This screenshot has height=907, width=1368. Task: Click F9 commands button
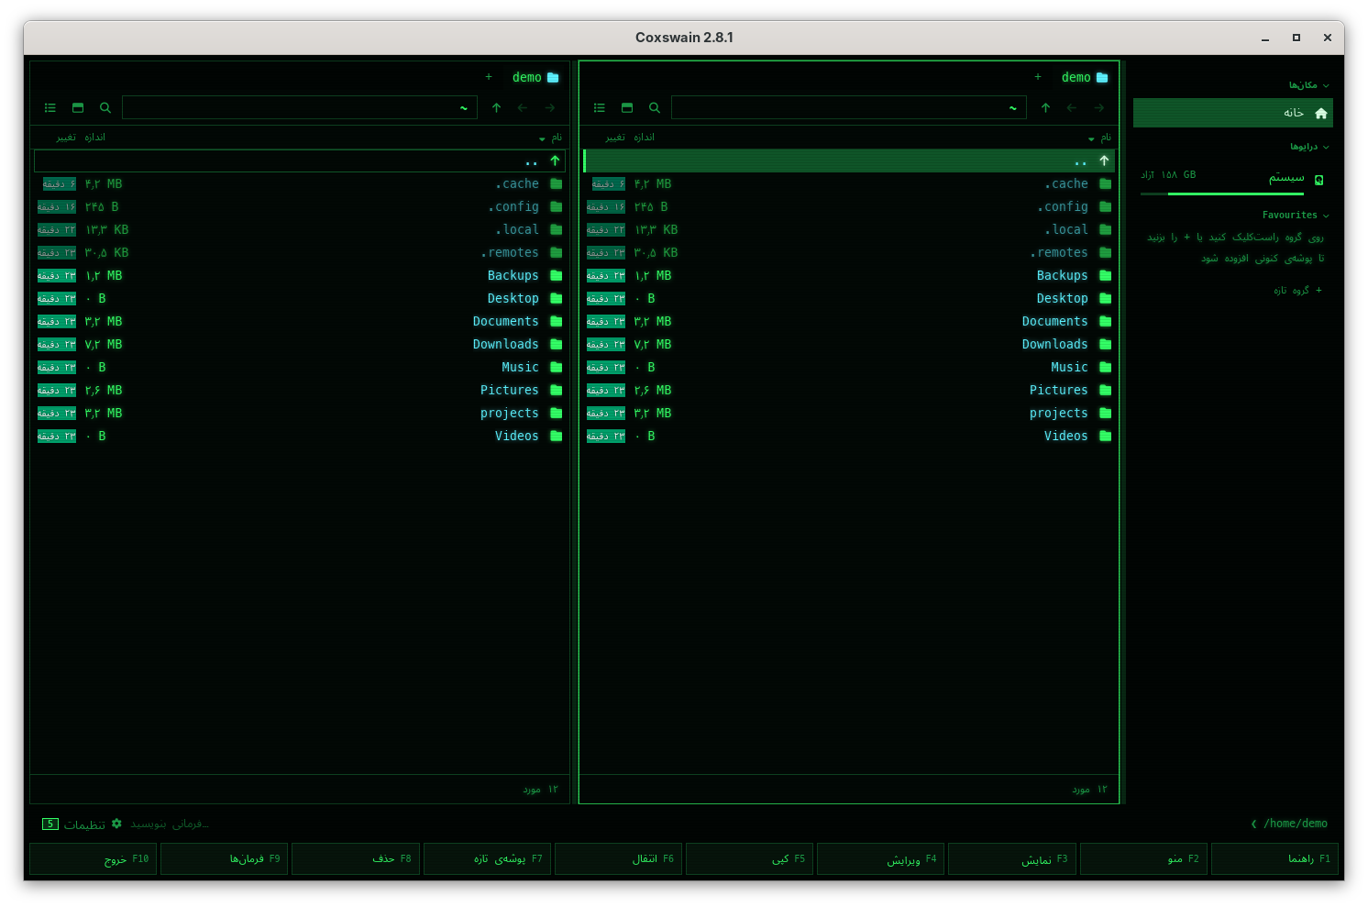coord(224,859)
